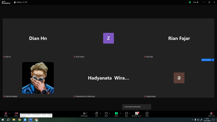Image resolution: width=217 pixels, height=122 pixels.
Task: Unmute the Audio microphone button
Action: tap(6, 114)
